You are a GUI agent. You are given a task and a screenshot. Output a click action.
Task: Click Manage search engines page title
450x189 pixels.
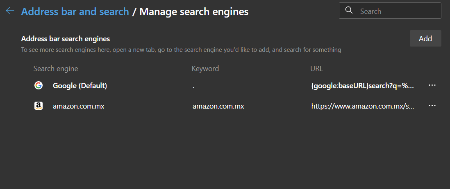pos(194,11)
